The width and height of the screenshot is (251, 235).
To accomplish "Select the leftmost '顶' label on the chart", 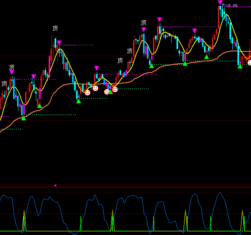I will pyautogui.click(x=4, y=84).
